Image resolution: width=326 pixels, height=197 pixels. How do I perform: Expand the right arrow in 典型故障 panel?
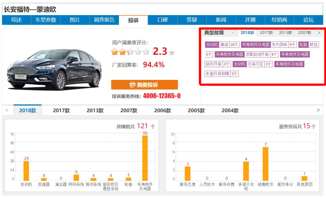click(319, 33)
